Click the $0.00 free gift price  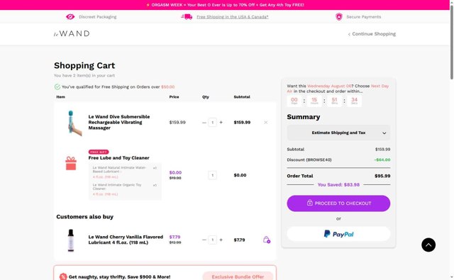click(175, 172)
